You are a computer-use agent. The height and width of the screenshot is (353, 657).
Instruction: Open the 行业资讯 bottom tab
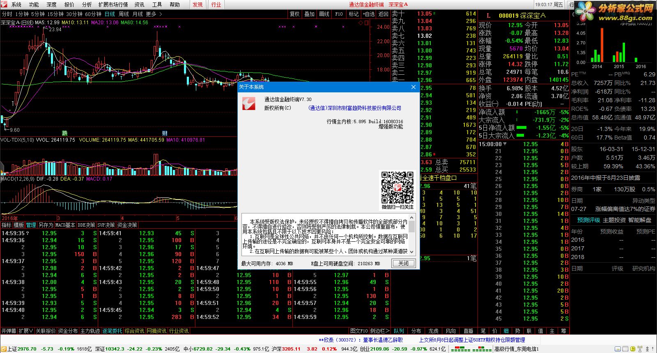179,331
